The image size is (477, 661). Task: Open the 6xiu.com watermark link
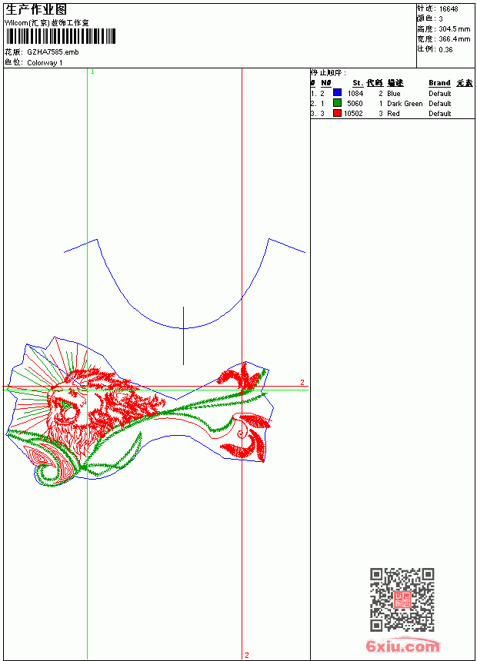click(x=403, y=646)
